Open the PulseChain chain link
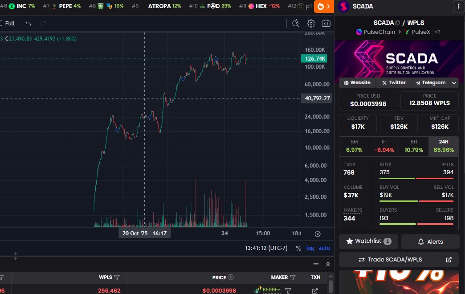465x294 pixels. click(x=375, y=32)
